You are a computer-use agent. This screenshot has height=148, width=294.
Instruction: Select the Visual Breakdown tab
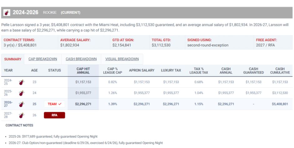[122, 59]
